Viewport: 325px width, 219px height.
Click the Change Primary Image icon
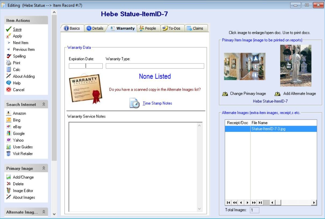(225, 94)
